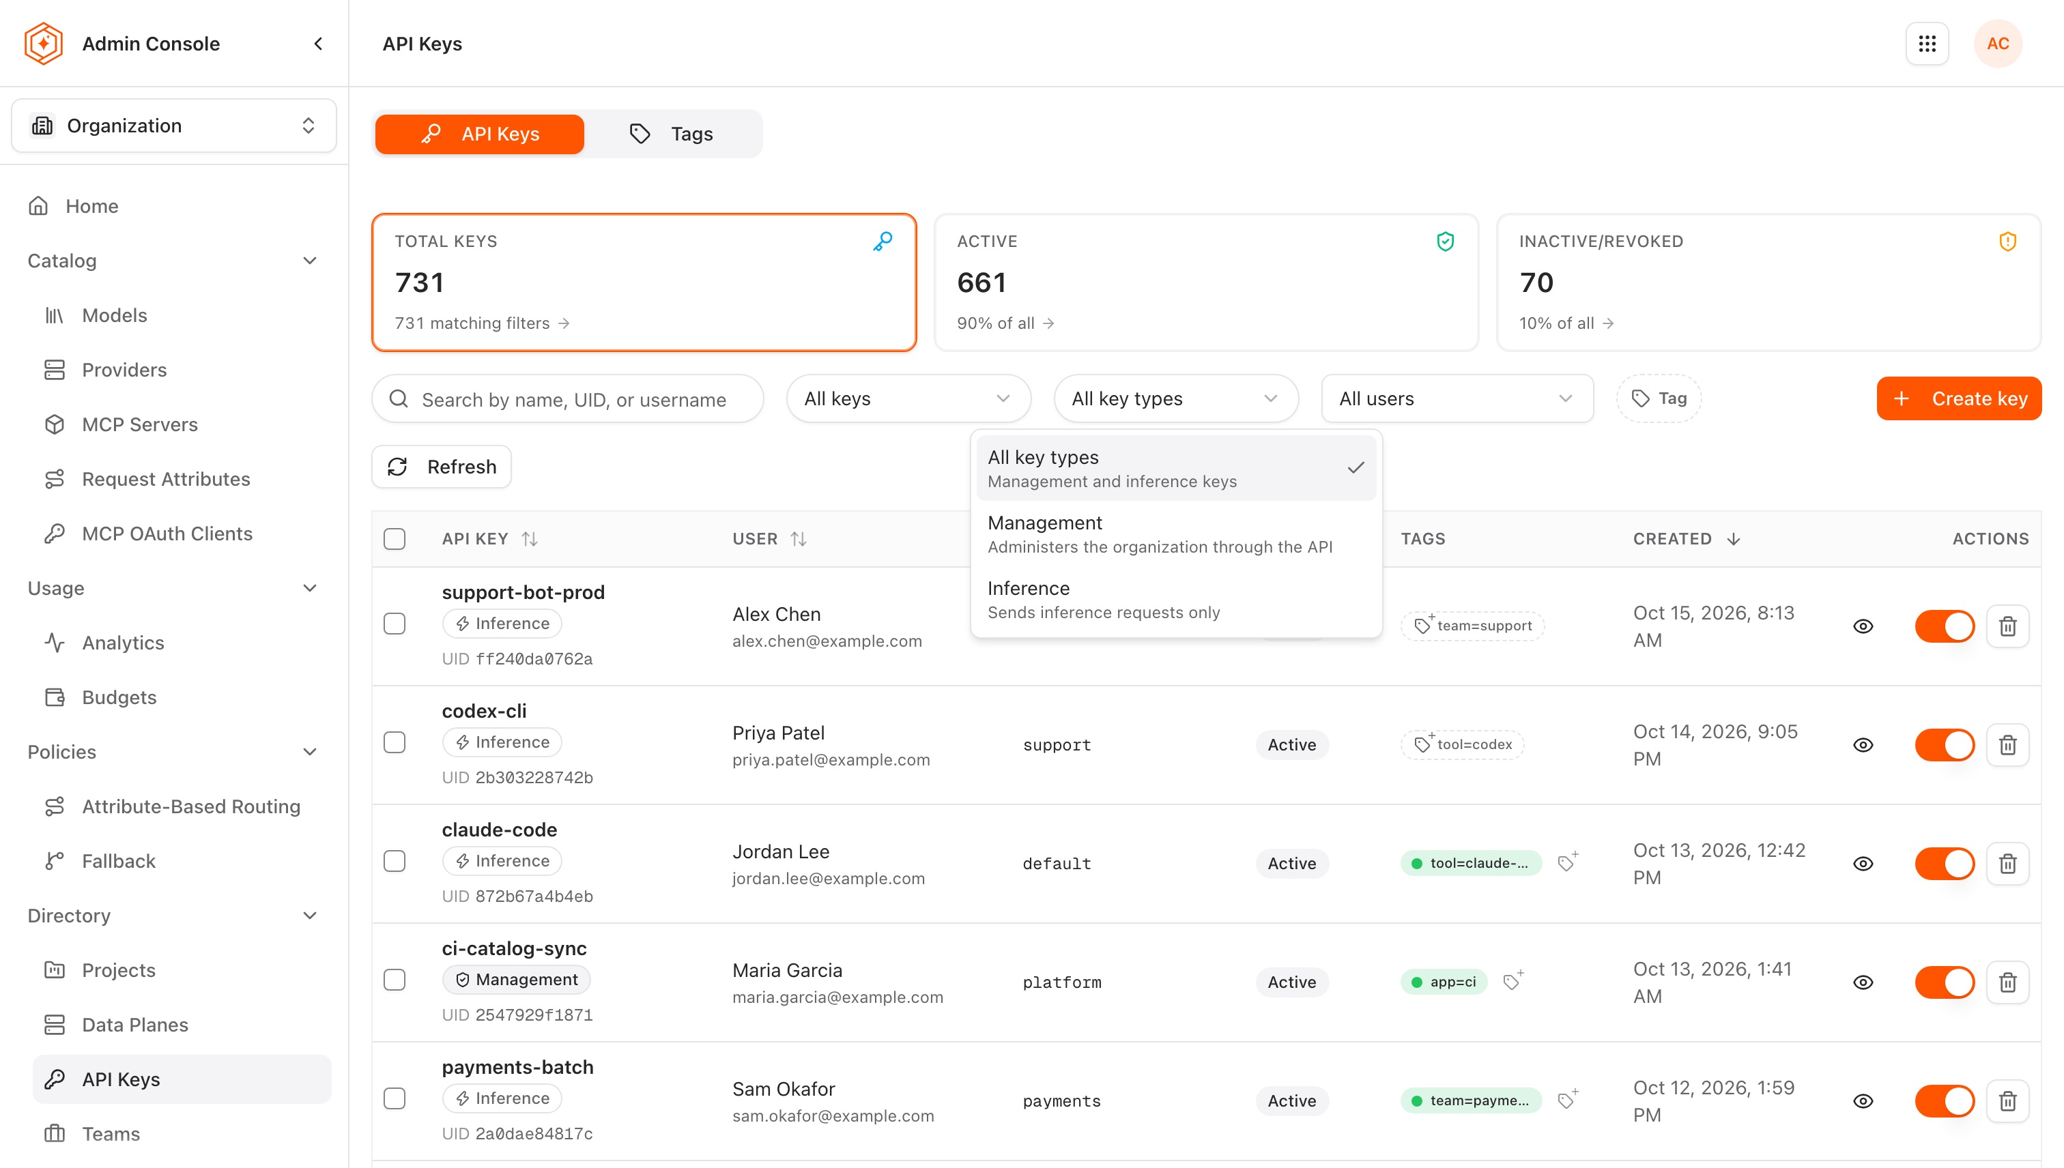The width and height of the screenshot is (2064, 1168).
Task: Focus the search by name field
Action: [567, 398]
